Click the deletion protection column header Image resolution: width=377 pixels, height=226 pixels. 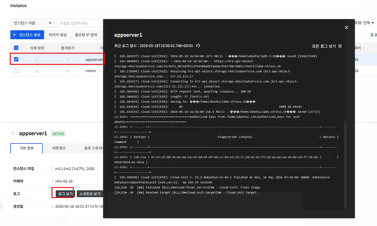tap(37, 48)
